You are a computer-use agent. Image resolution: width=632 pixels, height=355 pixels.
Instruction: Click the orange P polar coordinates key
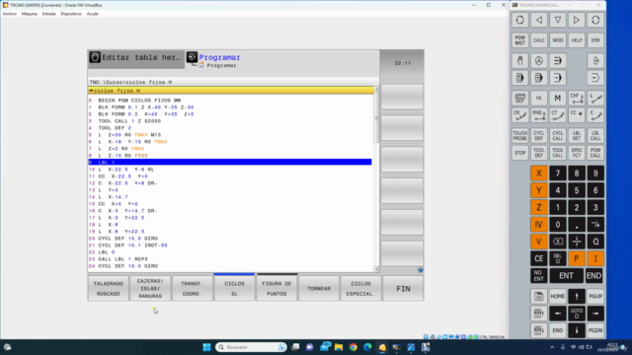577,258
